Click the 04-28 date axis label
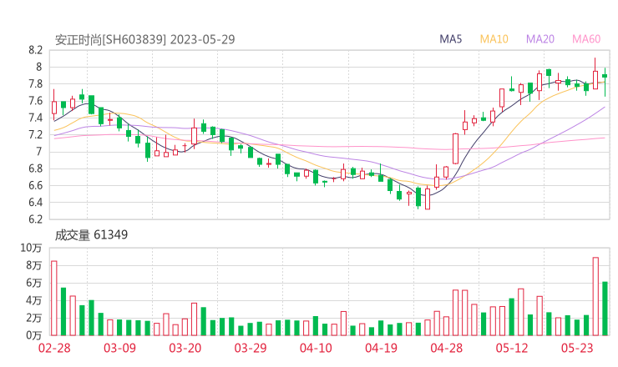 pyautogui.click(x=447, y=348)
